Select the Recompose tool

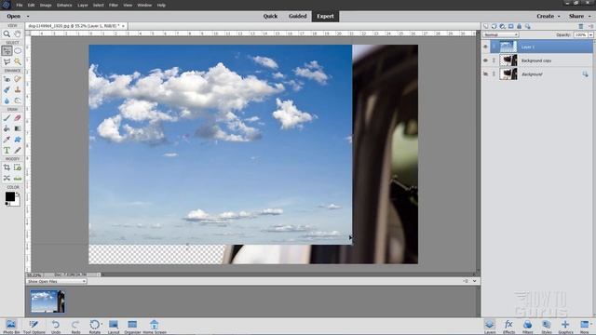point(18,167)
